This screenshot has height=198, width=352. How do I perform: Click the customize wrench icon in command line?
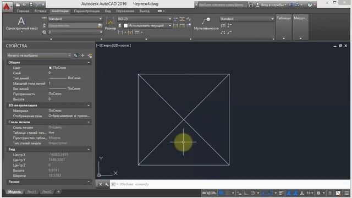(x=107, y=184)
